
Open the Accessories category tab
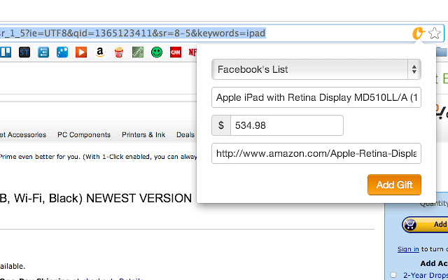click(x=23, y=134)
